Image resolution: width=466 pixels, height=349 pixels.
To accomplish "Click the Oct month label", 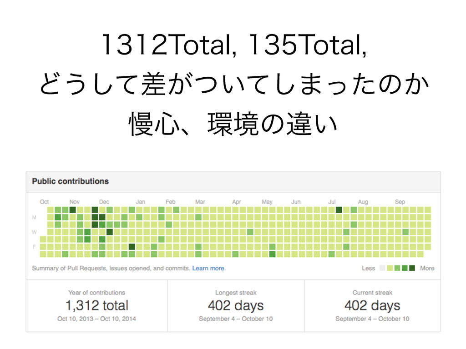I will 44,202.
